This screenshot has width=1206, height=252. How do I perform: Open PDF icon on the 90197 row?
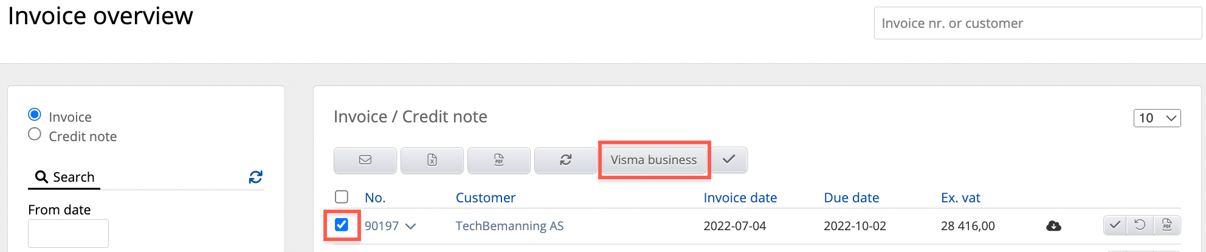(x=1167, y=225)
